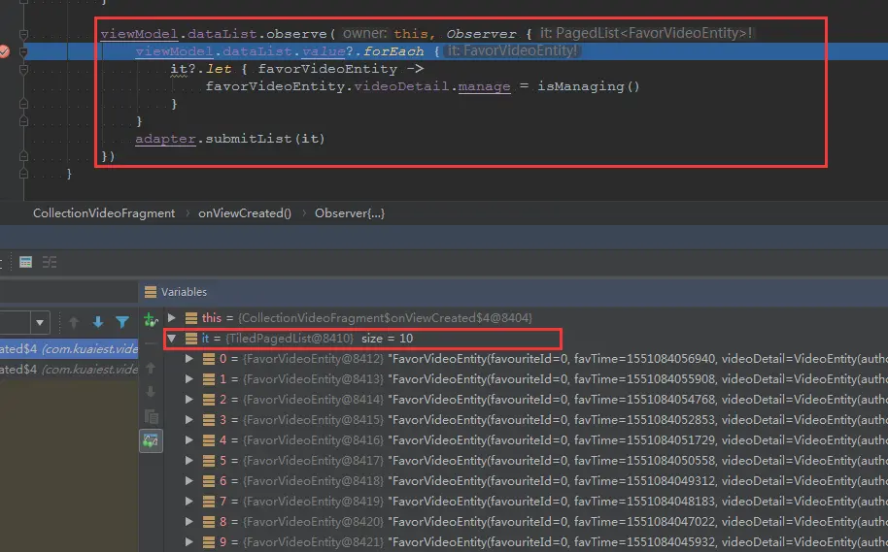Toggle the breakpoint on the forEach line
The width and height of the screenshot is (888, 552).
click(4, 51)
